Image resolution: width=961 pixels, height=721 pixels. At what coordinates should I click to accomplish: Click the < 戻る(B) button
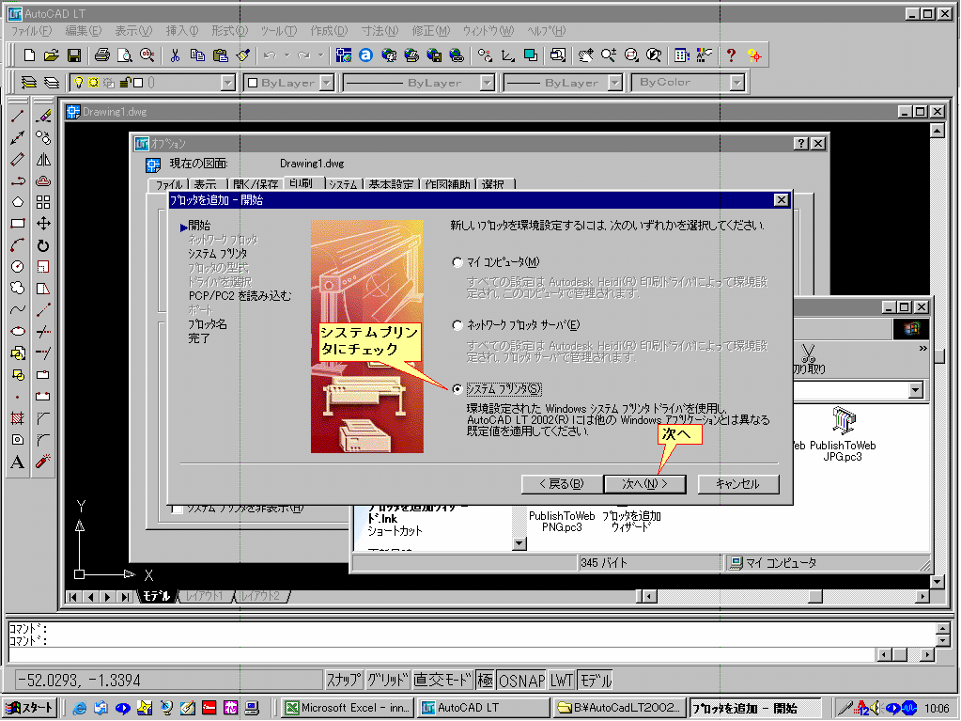[562, 484]
